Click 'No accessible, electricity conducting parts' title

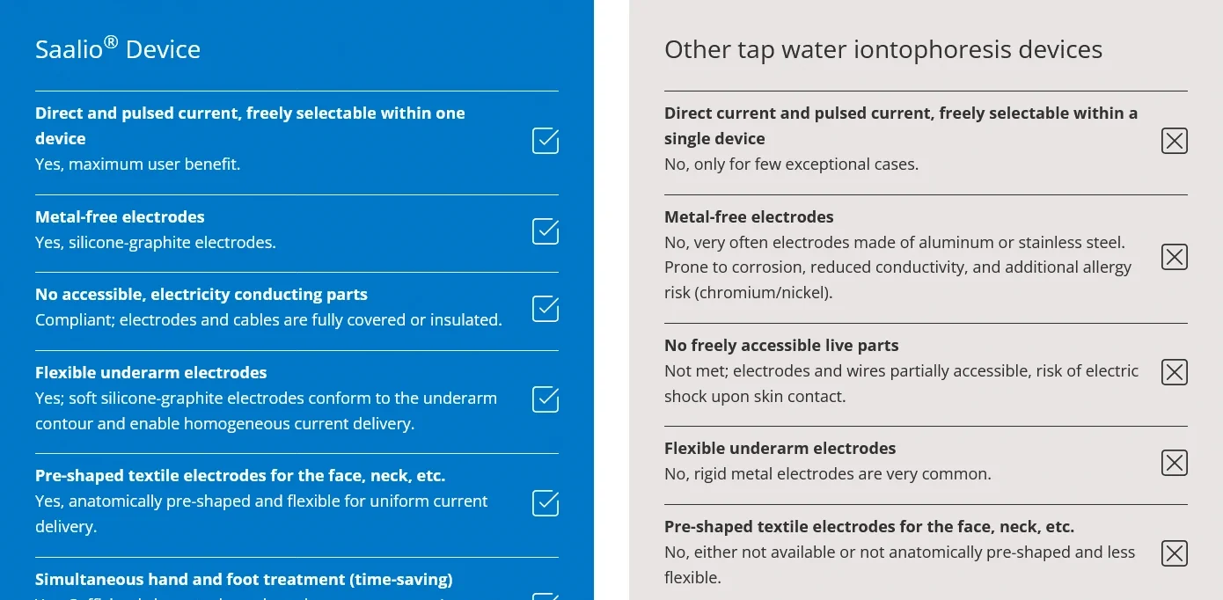pyautogui.click(x=201, y=294)
